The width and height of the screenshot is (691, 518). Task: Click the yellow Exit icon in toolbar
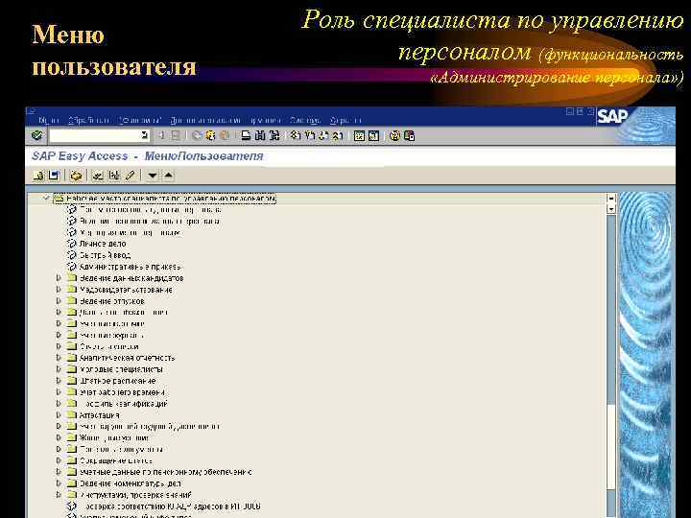(x=210, y=135)
